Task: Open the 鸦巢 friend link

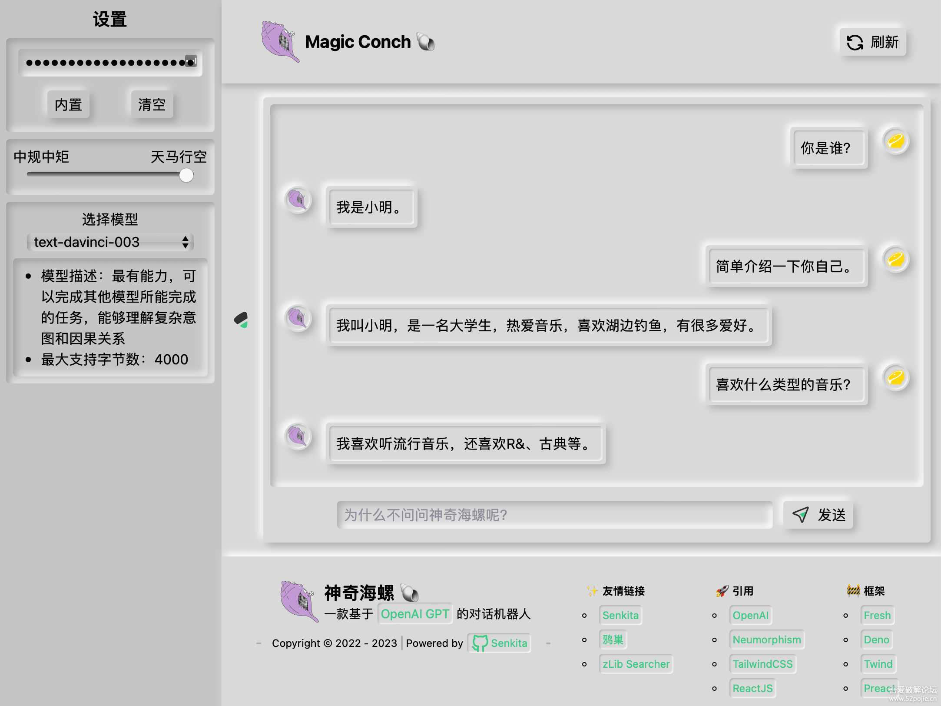Action: click(x=613, y=639)
